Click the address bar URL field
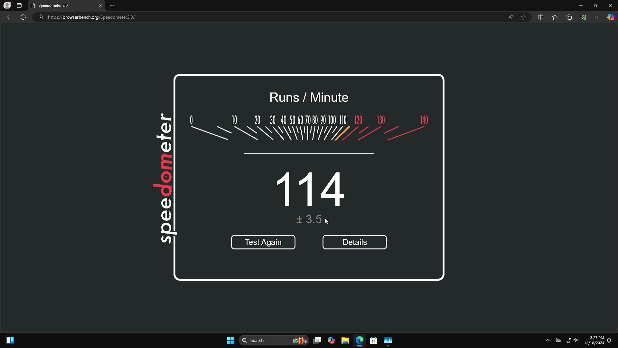Viewport: 618px width, 348px height. (225, 17)
